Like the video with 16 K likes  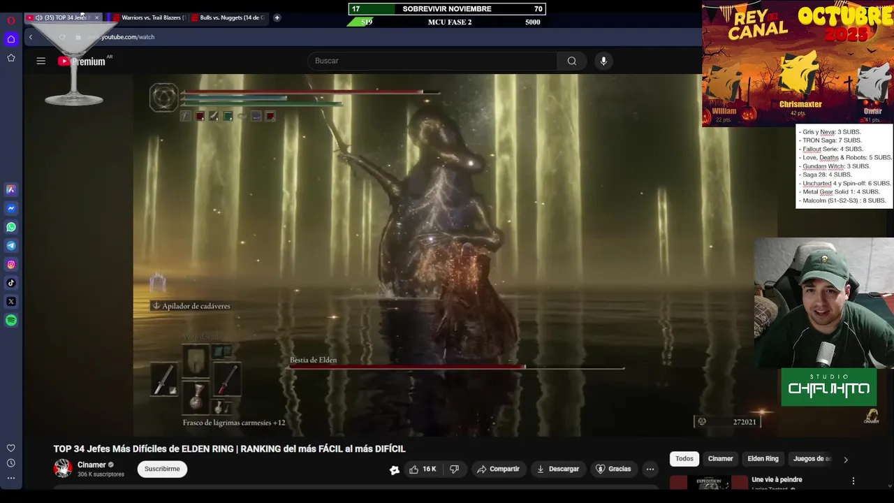click(423, 469)
